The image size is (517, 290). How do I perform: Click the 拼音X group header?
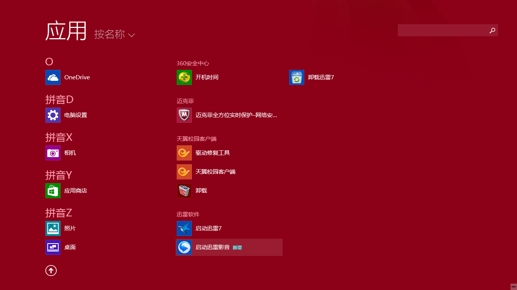pos(59,137)
